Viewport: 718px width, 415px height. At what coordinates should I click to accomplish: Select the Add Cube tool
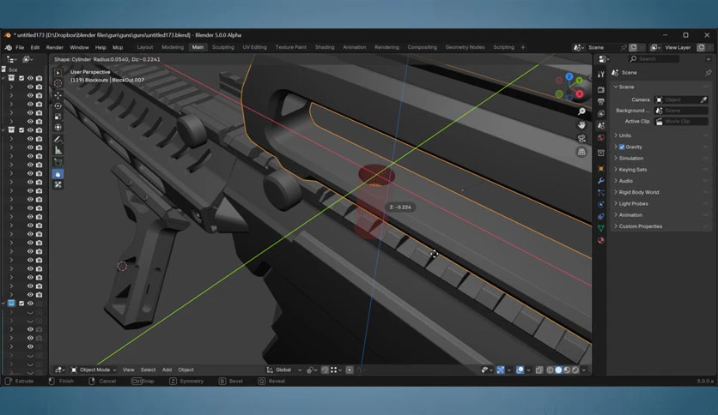click(x=58, y=162)
